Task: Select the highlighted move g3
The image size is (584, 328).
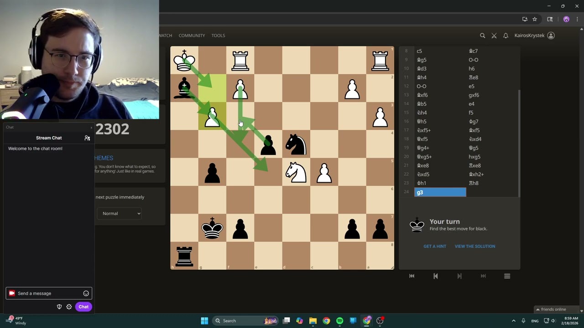Action: pyautogui.click(x=440, y=192)
